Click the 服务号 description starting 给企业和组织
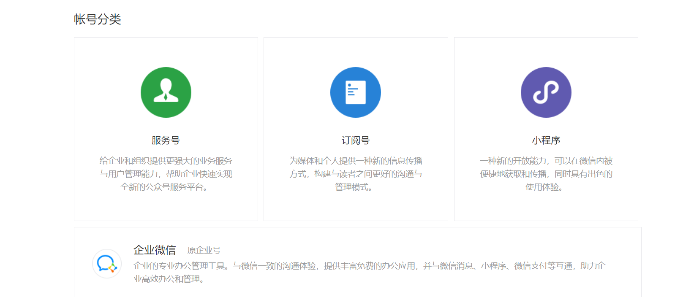This screenshot has width=683, height=297. (166, 174)
